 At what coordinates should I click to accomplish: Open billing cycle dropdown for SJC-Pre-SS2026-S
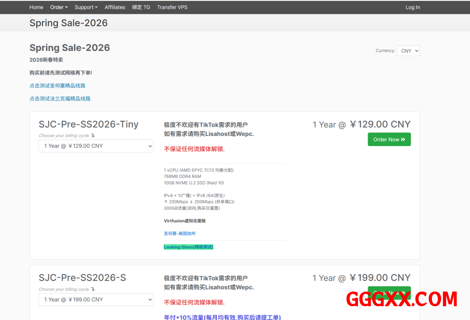(96, 299)
